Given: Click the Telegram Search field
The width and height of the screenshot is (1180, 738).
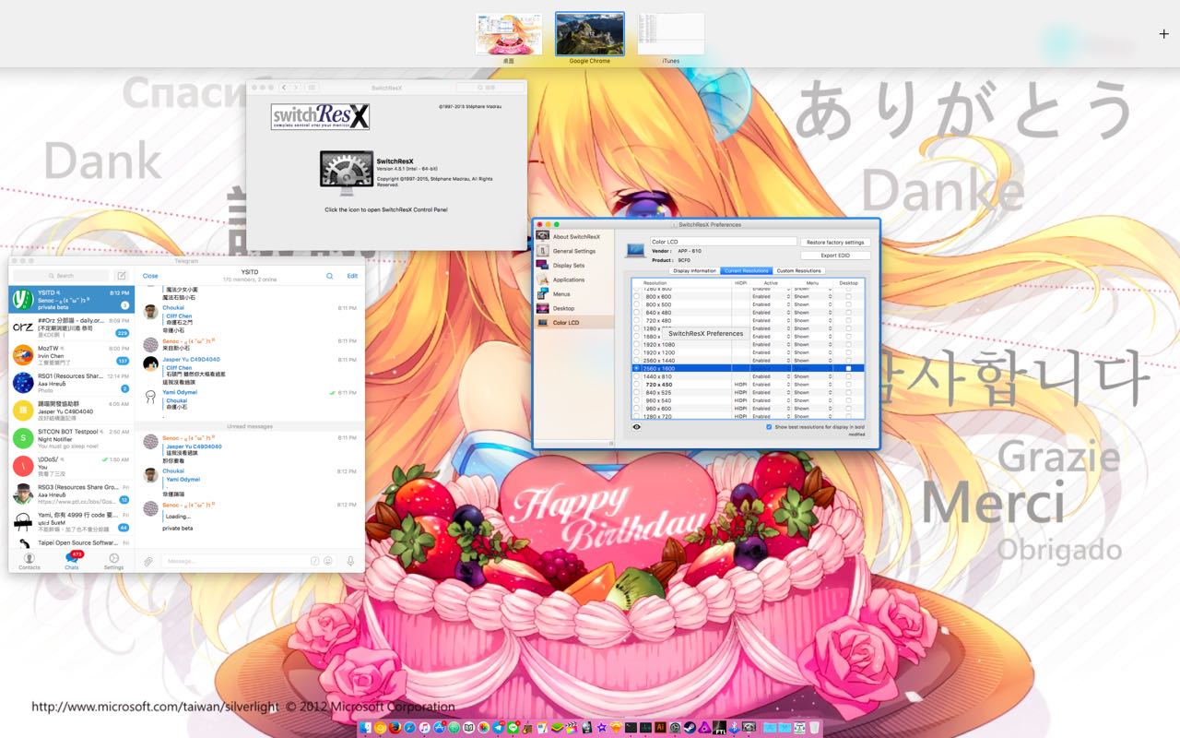Looking at the screenshot, I should pyautogui.click(x=61, y=276).
